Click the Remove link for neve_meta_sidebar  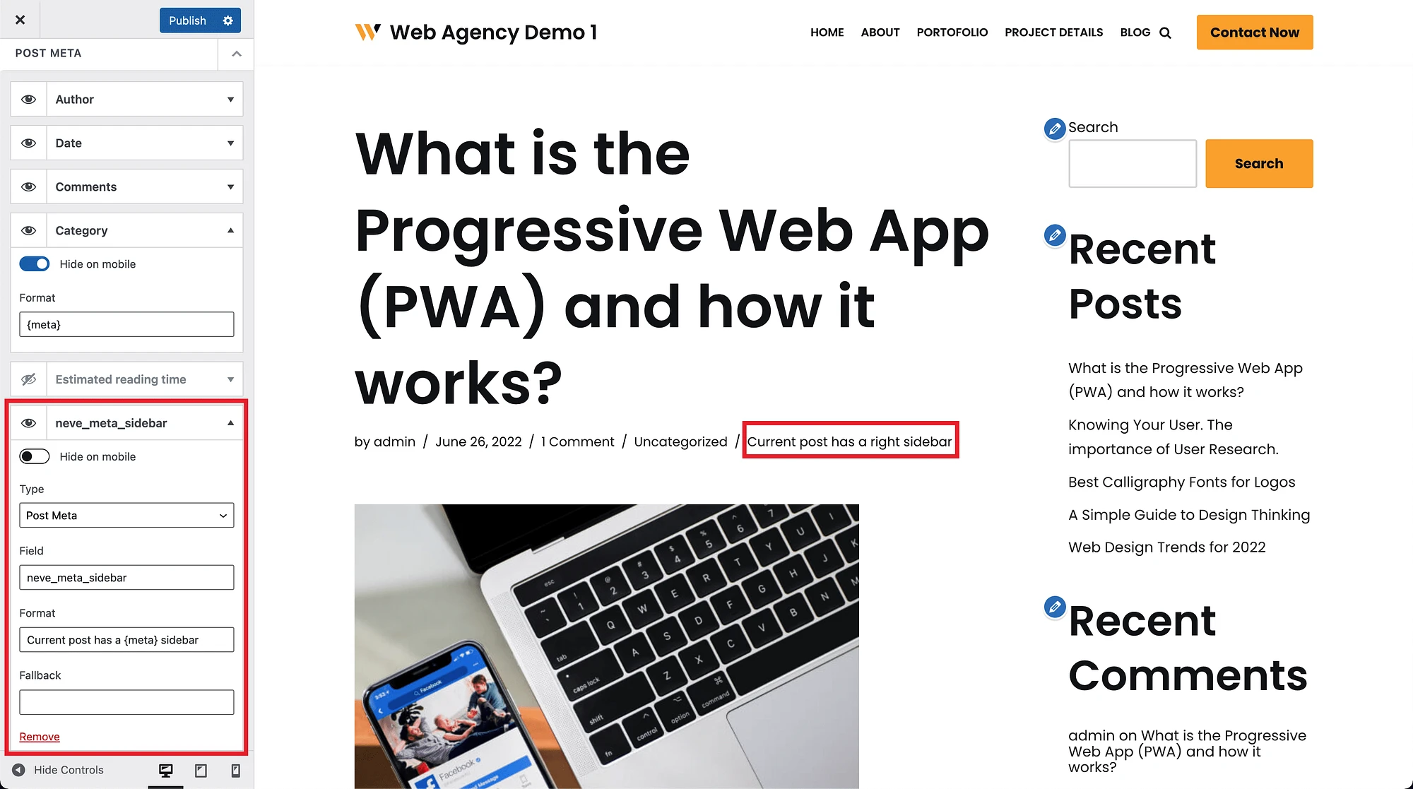pos(39,735)
